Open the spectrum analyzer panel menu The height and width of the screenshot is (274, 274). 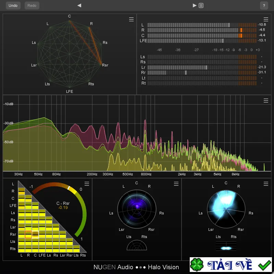tap(266, 100)
